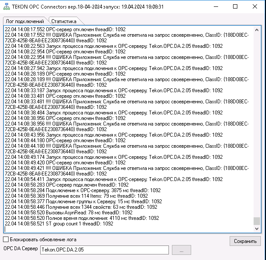Viewport: 266px width, 260px height.
Task: Click the log scrollbar thumb
Action: point(257,221)
